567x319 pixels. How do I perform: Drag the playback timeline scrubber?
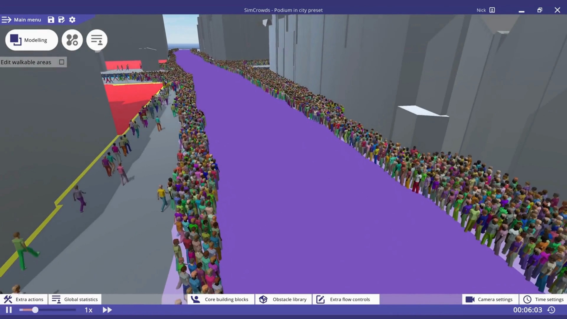pos(35,310)
